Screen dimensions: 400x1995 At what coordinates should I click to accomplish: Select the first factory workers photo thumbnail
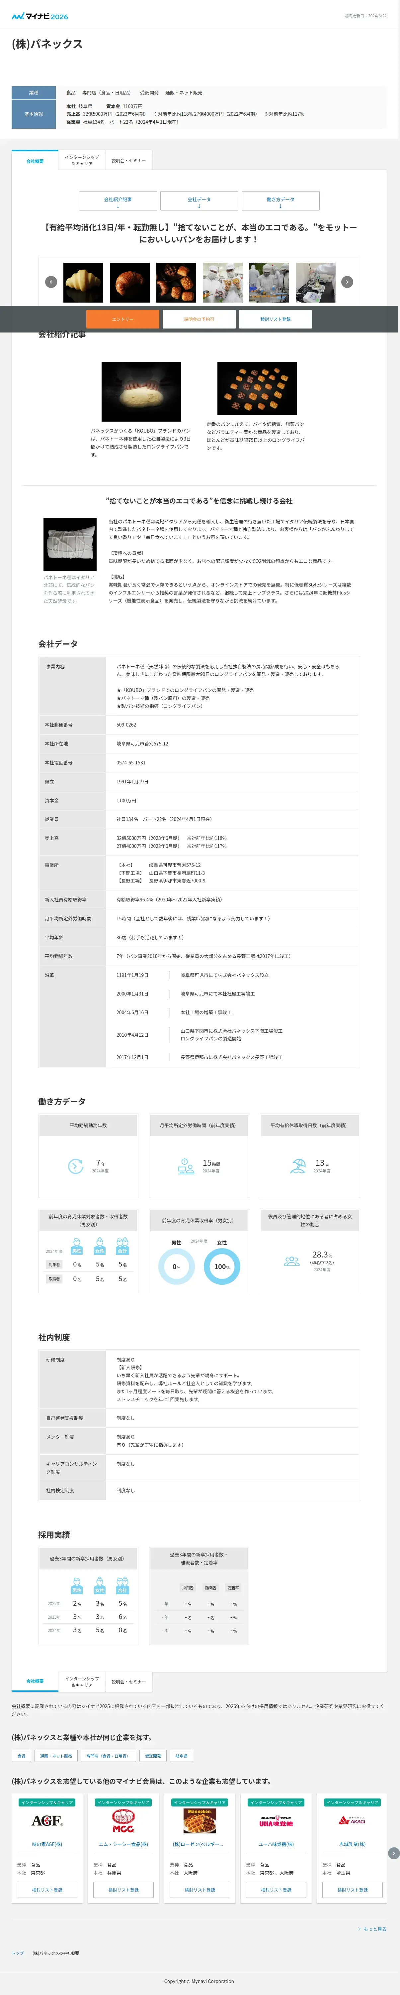[x=222, y=282]
